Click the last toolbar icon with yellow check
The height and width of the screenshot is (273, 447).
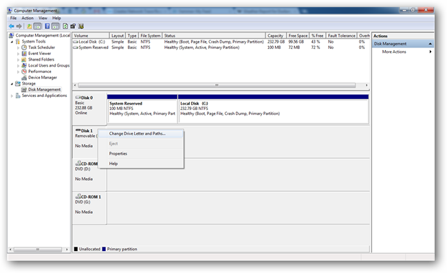pos(81,26)
